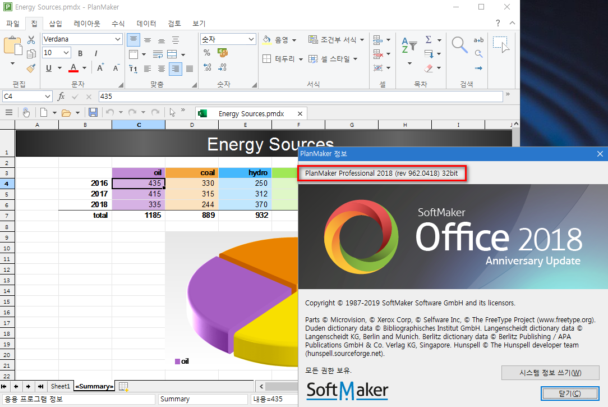Screen dimensions: 608x407
Task: Click the Insert worksheet icon beside Summary
Action: click(x=123, y=386)
